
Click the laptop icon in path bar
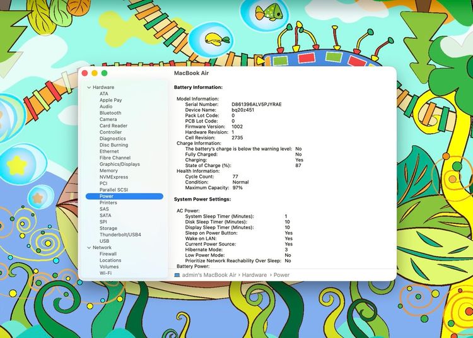coord(177,275)
